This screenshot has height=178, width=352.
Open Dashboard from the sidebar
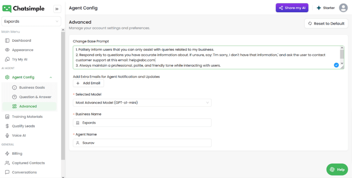coord(21,40)
